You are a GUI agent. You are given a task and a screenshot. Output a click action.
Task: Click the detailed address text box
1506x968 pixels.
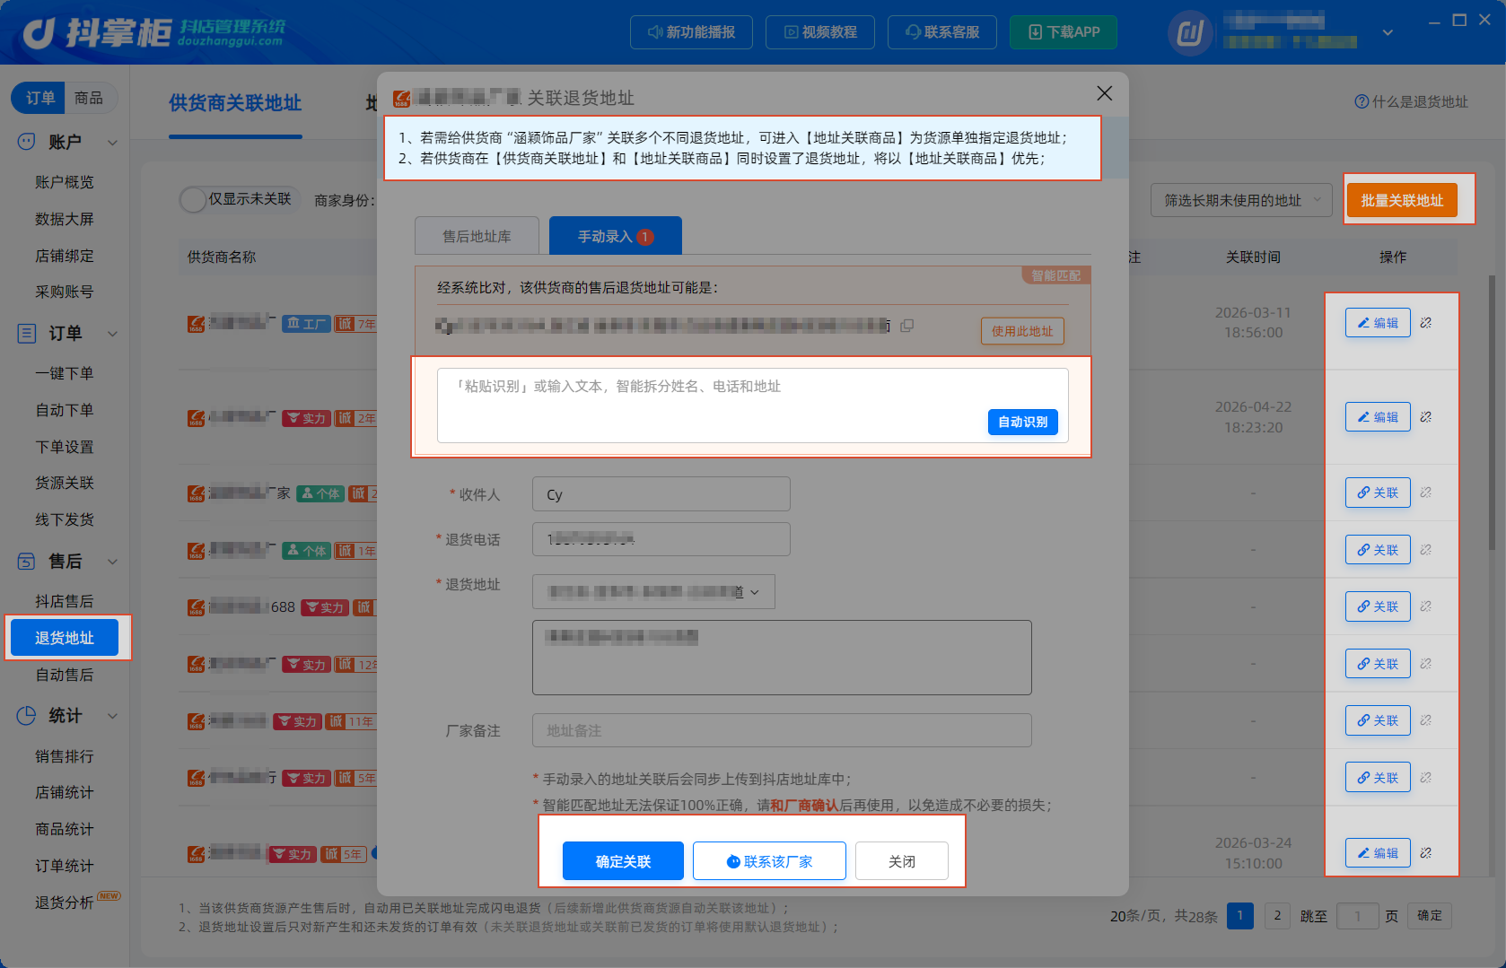(x=782, y=658)
